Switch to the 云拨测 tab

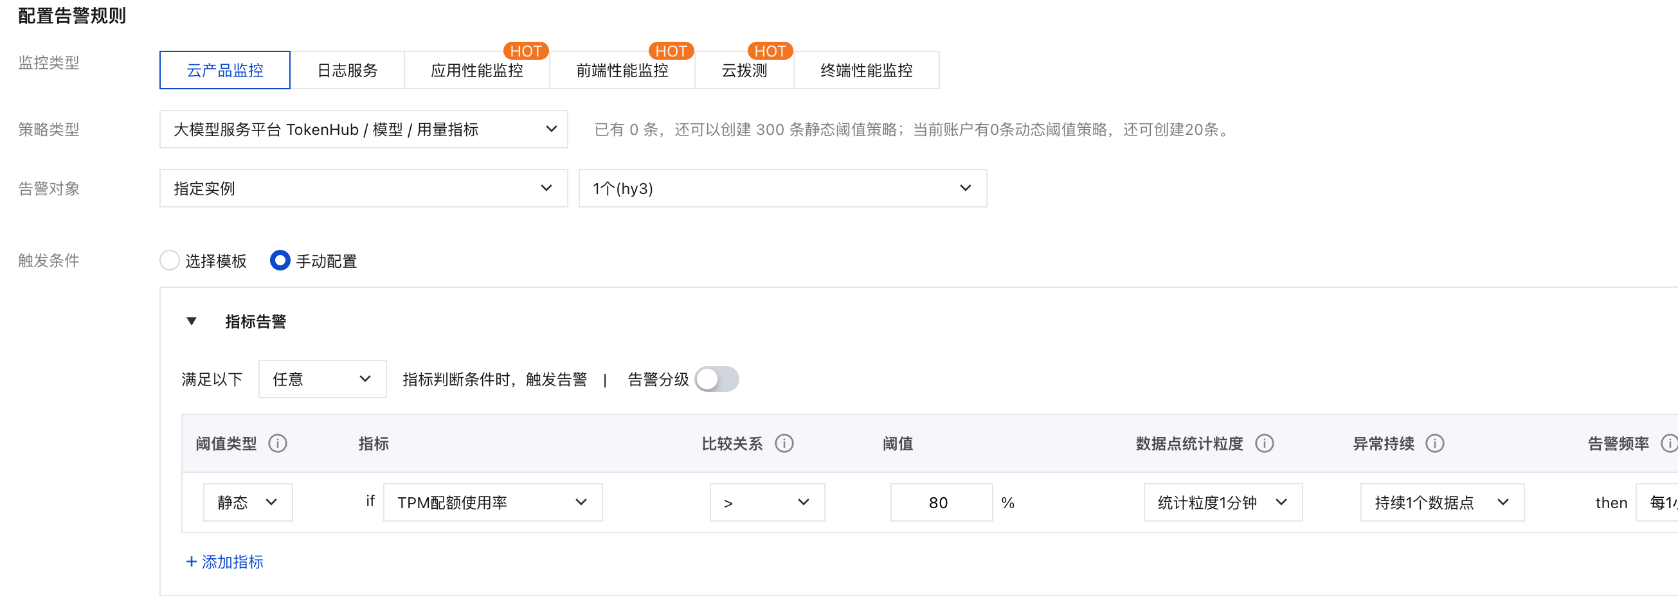pos(744,70)
